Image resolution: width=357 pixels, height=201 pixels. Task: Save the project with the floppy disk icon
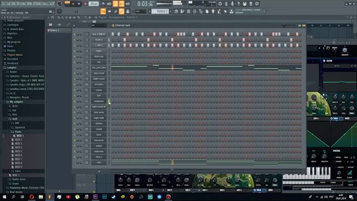click(244, 4)
